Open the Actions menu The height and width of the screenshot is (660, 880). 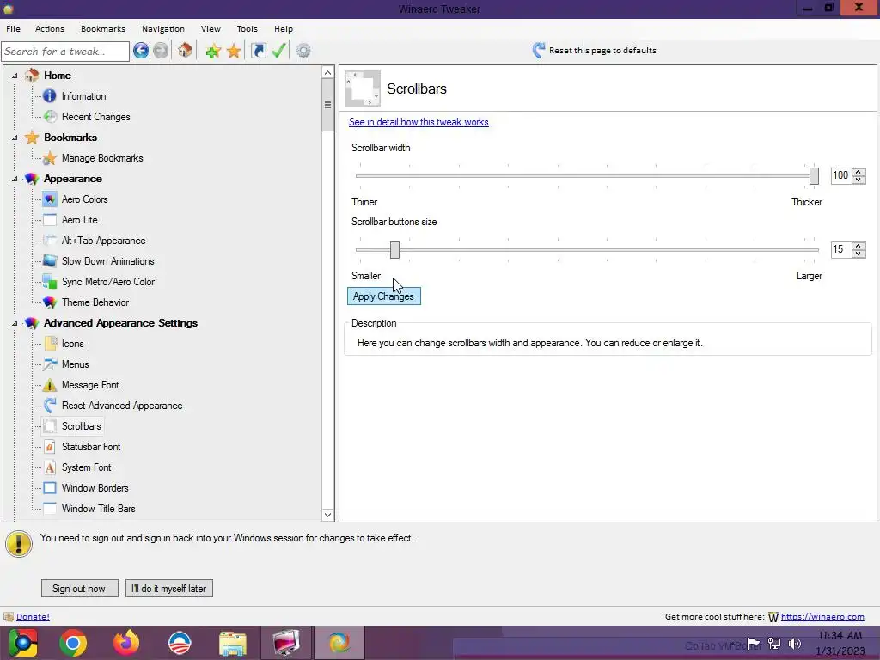pos(49,28)
